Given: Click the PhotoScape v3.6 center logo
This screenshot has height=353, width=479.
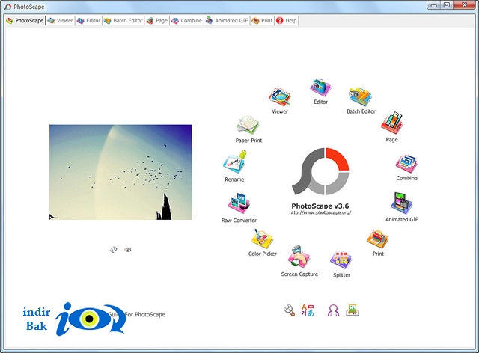Looking at the screenshot, I should coord(320,171).
